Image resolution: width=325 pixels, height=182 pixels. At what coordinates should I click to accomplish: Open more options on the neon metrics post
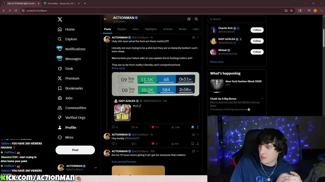click(198, 37)
